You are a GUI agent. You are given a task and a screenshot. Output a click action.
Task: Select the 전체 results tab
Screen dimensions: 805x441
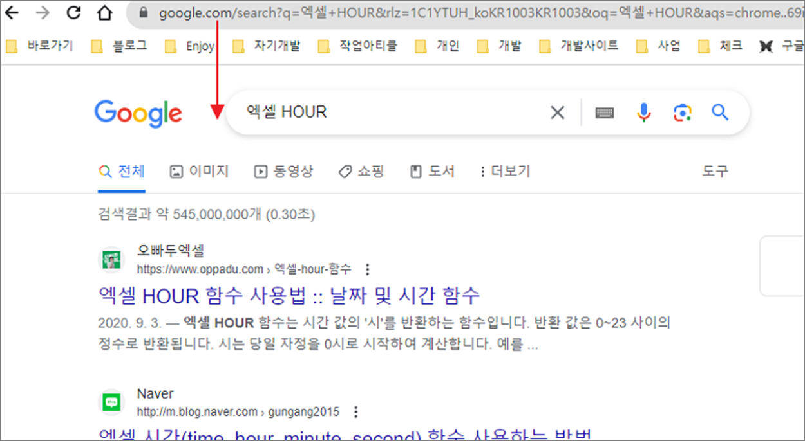click(122, 172)
